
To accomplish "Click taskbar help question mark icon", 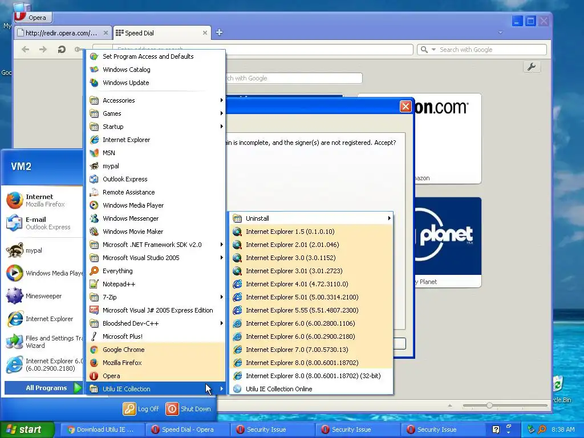I will (496, 429).
